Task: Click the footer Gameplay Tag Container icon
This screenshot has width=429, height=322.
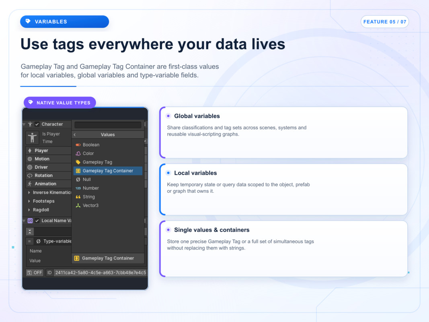Action: click(77, 258)
